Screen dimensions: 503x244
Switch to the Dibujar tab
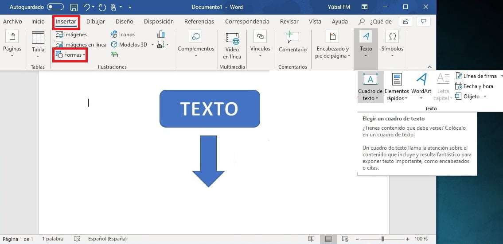click(96, 21)
